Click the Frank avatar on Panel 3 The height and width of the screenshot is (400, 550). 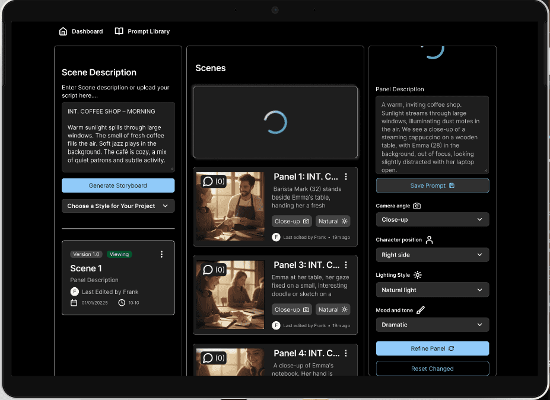(276, 325)
